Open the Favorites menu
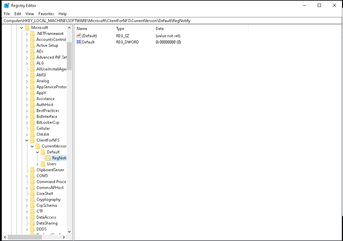This screenshot has height=241, width=343. point(46,14)
